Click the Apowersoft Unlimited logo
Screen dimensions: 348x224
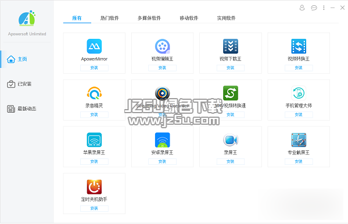point(27,18)
